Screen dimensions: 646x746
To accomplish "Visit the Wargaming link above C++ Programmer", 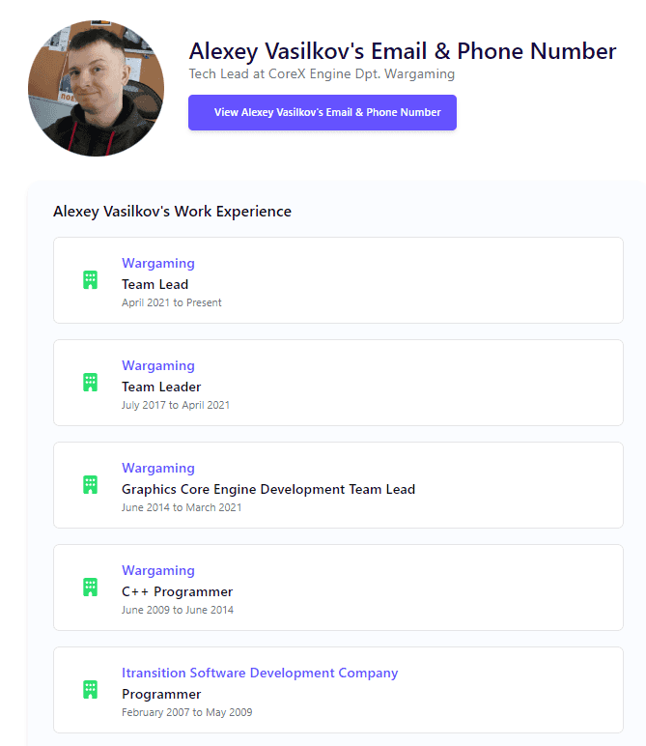I will (158, 571).
